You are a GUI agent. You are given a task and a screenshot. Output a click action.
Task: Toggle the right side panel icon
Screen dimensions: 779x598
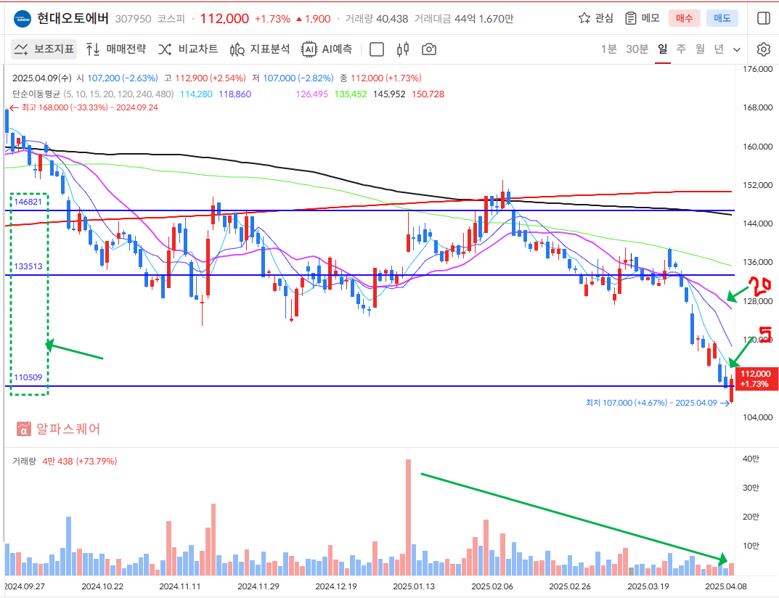[x=764, y=18]
